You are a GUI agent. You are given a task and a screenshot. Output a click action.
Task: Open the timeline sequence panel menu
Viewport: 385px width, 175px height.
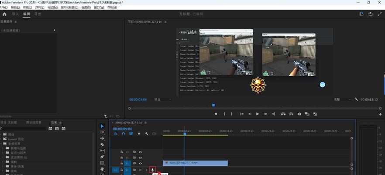(x=145, y=122)
